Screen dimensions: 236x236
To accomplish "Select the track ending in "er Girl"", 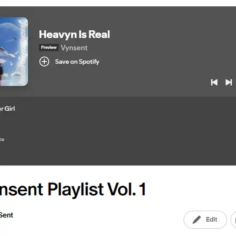I will click(8, 109).
